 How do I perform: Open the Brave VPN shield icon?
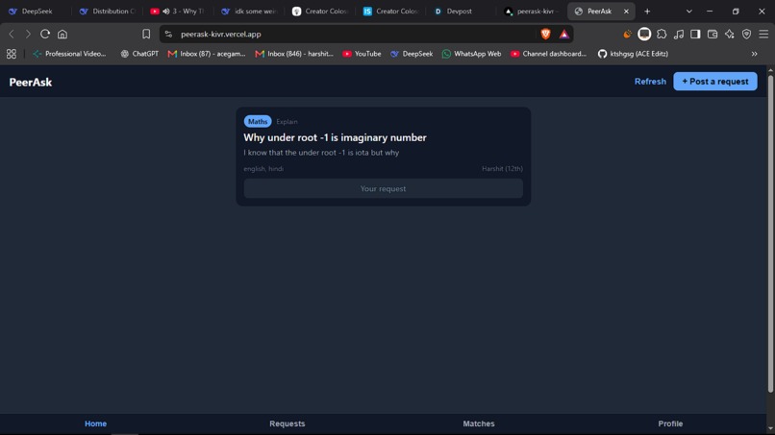tap(746, 34)
